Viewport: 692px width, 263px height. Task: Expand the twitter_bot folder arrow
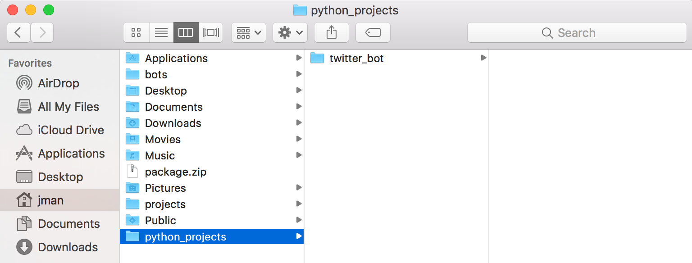(x=483, y=58)
